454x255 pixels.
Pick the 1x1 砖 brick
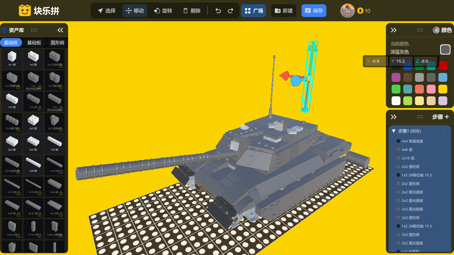tap(12, 59)
